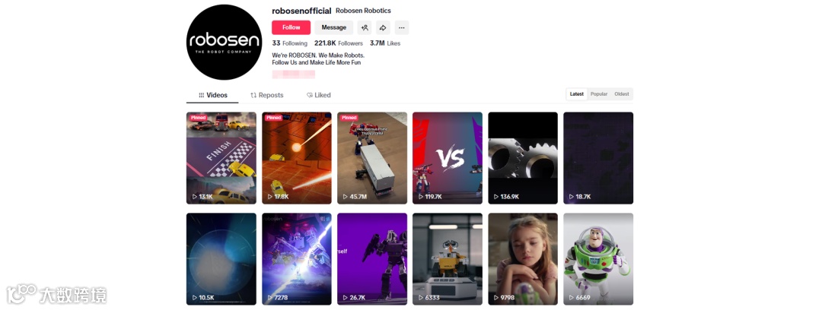
Task: Click the Robosen profile avatar logo
Action: [x=225, y=42]
